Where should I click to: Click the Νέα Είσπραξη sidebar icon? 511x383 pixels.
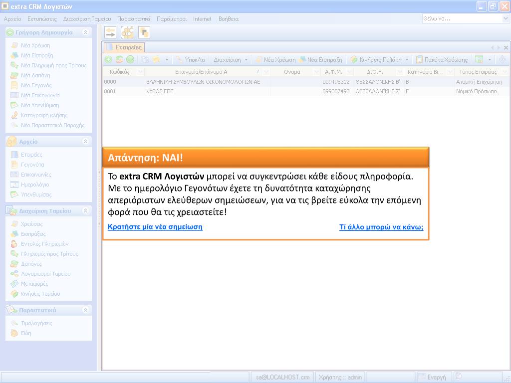pyautogui.click(x=14, y=55)
